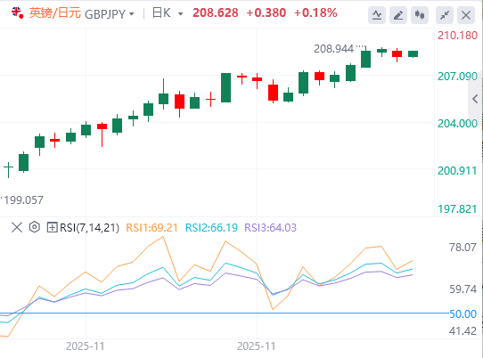Click the RSI(7,14,21) indicator label
The height and width of the screenshot is (358, 483).
[x=89, y=228]
